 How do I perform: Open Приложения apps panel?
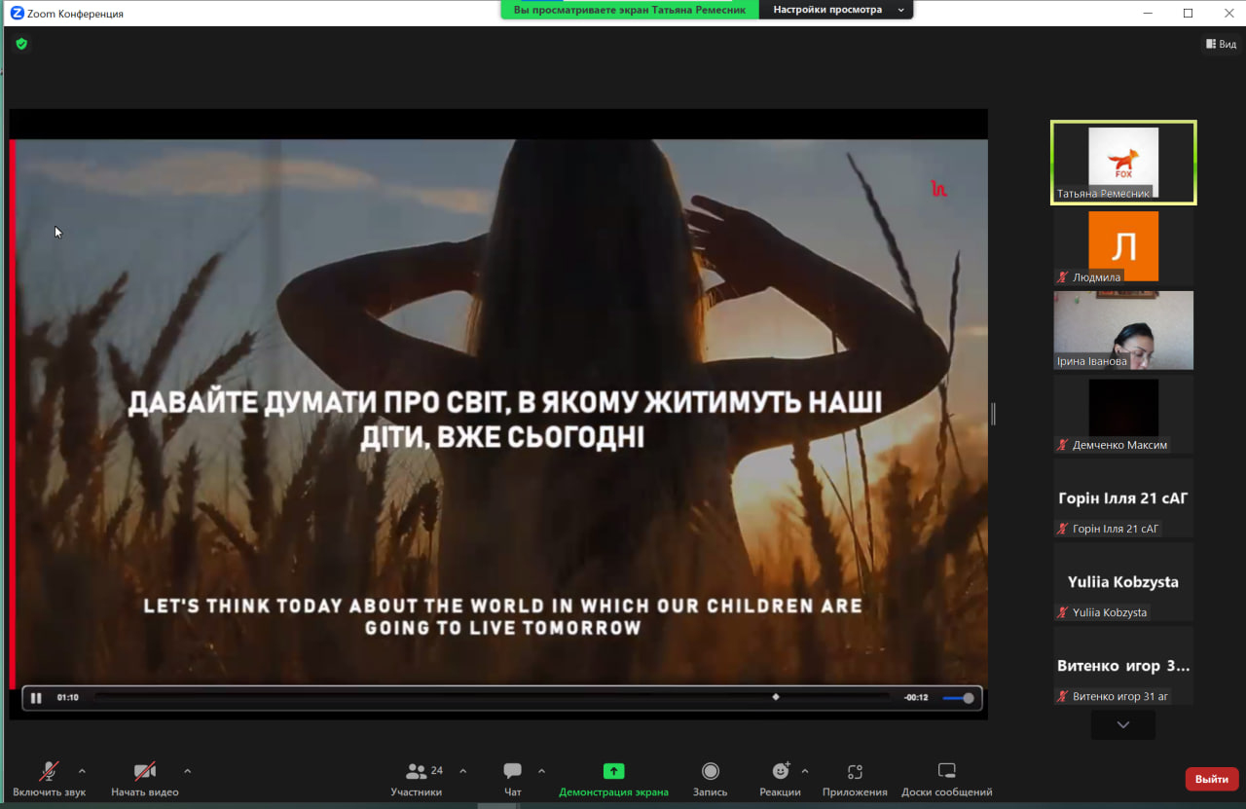coord(855,779)
